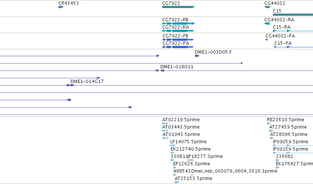
Task: Click the AT02219.5prime label
Action: coord(181,120)
